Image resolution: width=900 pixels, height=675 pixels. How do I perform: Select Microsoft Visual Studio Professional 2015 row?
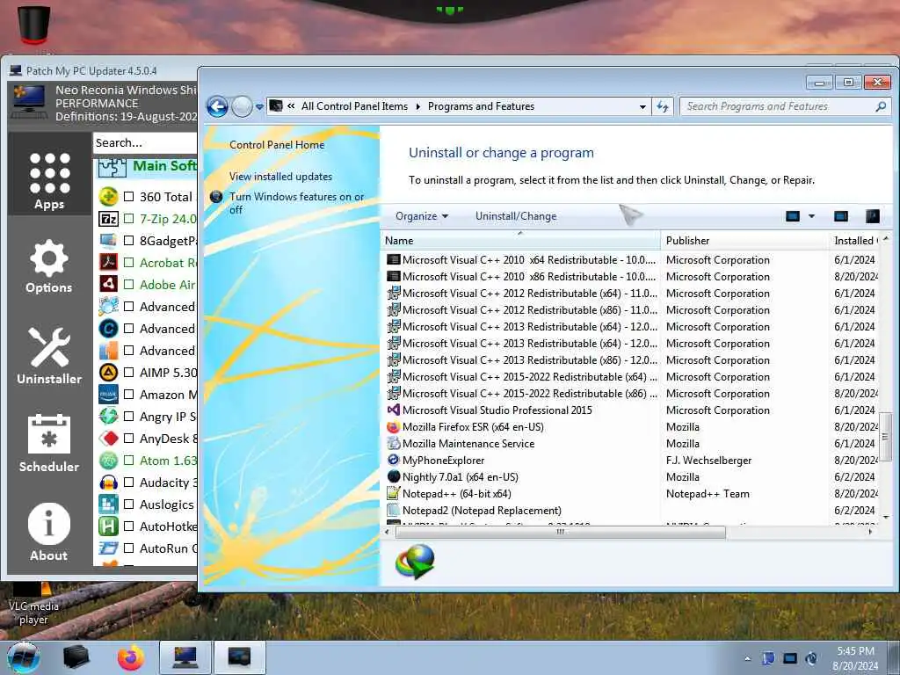630,410
